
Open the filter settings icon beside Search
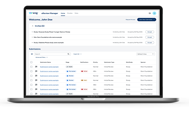pyautogui.click(x=32, y=54)
